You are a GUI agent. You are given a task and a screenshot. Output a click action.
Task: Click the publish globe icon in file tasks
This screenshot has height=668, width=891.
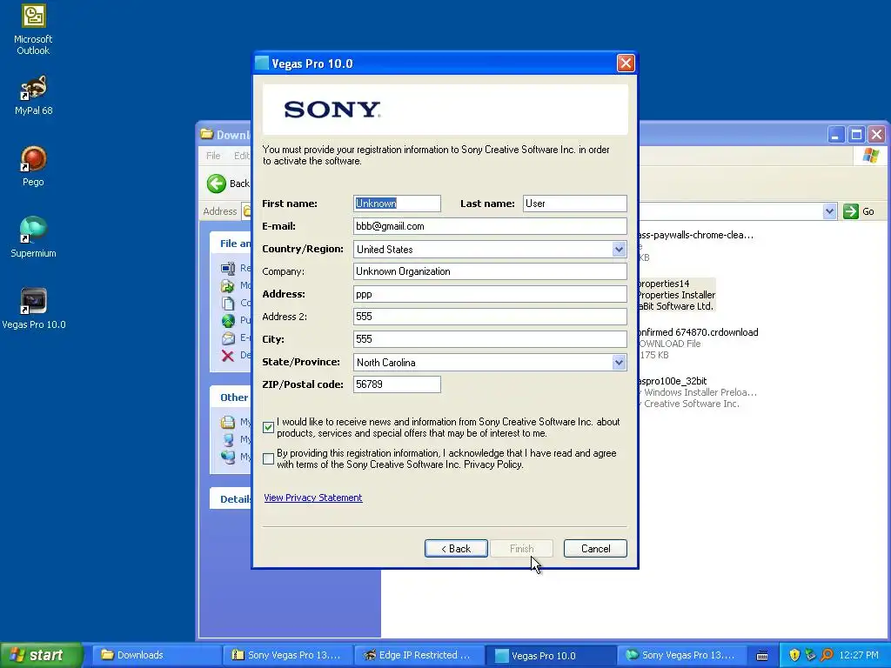228,320
